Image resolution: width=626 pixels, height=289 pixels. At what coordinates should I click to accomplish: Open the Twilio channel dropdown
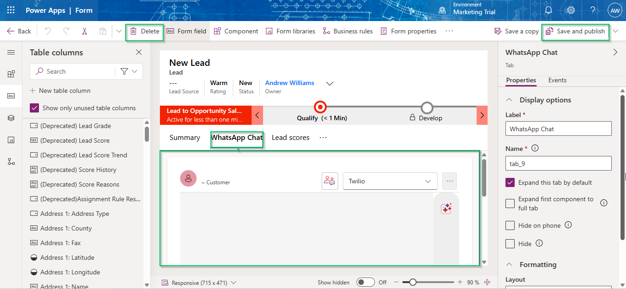coord(390,181)
